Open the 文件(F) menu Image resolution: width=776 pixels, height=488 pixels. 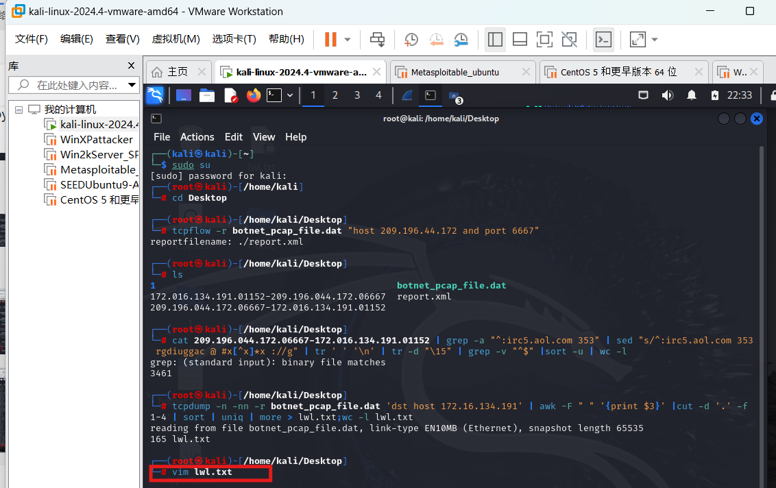pos(31,39)
